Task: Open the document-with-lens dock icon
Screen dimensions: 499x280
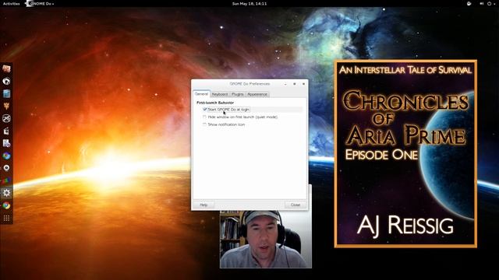Action: point(6,143)
